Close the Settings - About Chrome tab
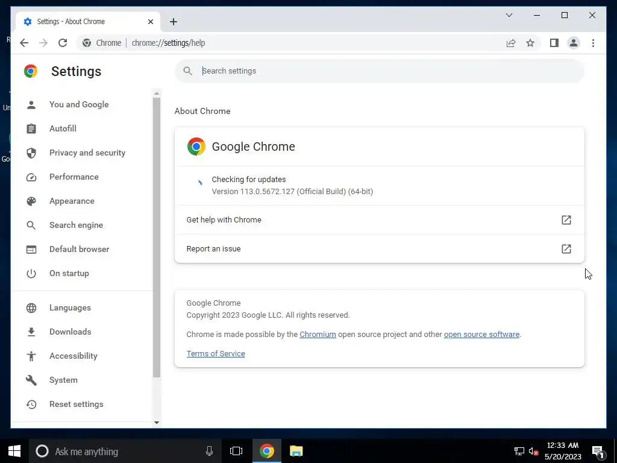The width and height of the screenshot is (617, 463). 150,22
